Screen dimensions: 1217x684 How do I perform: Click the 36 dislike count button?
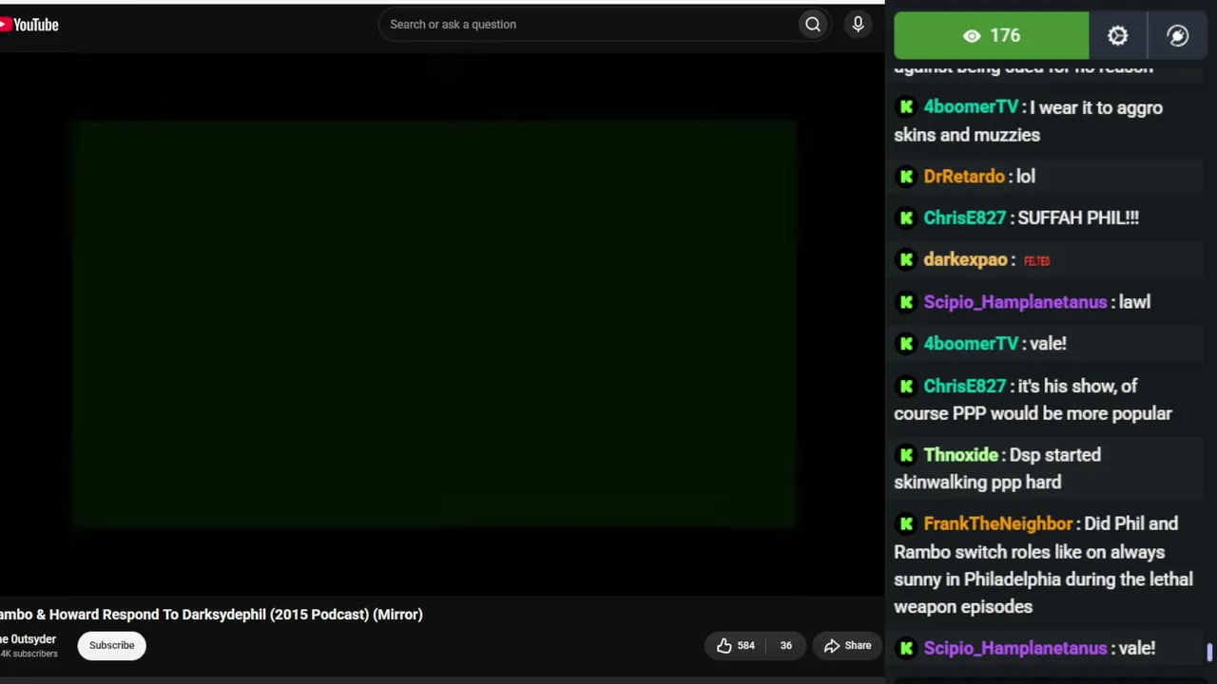coord(785,646)
